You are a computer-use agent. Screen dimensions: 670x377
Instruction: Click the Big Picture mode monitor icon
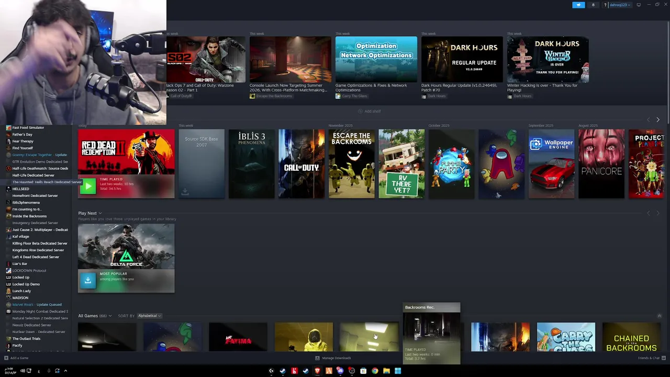click(639, 5)
